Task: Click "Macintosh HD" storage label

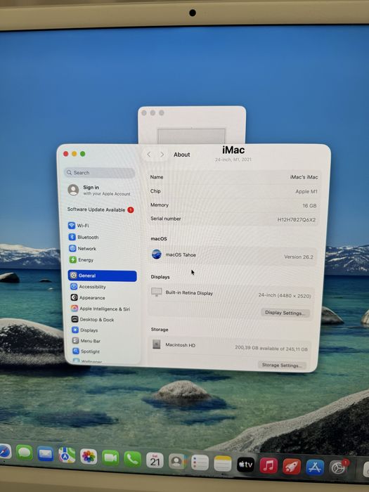Action: tap(181, 345)
